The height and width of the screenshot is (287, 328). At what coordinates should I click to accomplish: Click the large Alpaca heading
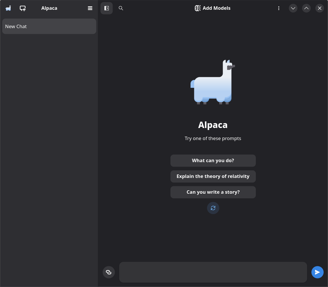tap(213, 125)
